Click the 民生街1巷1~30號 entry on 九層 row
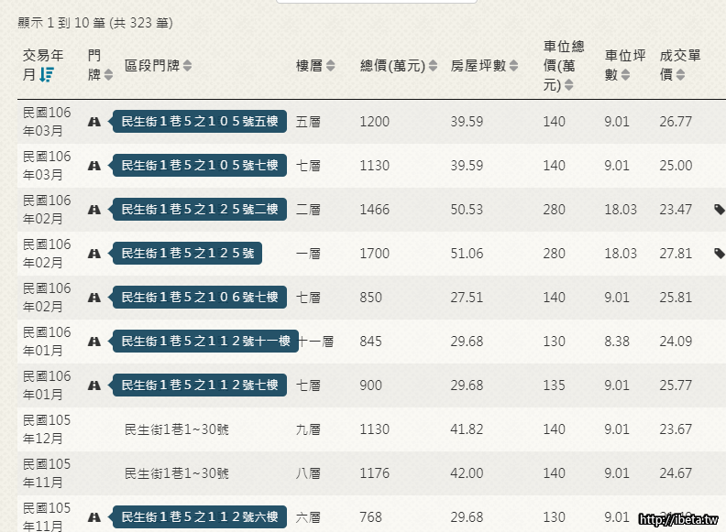 coord(177,429)
